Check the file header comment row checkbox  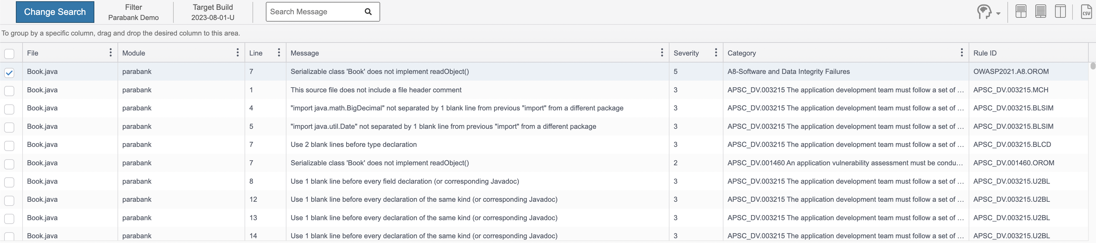pos(9,91)
